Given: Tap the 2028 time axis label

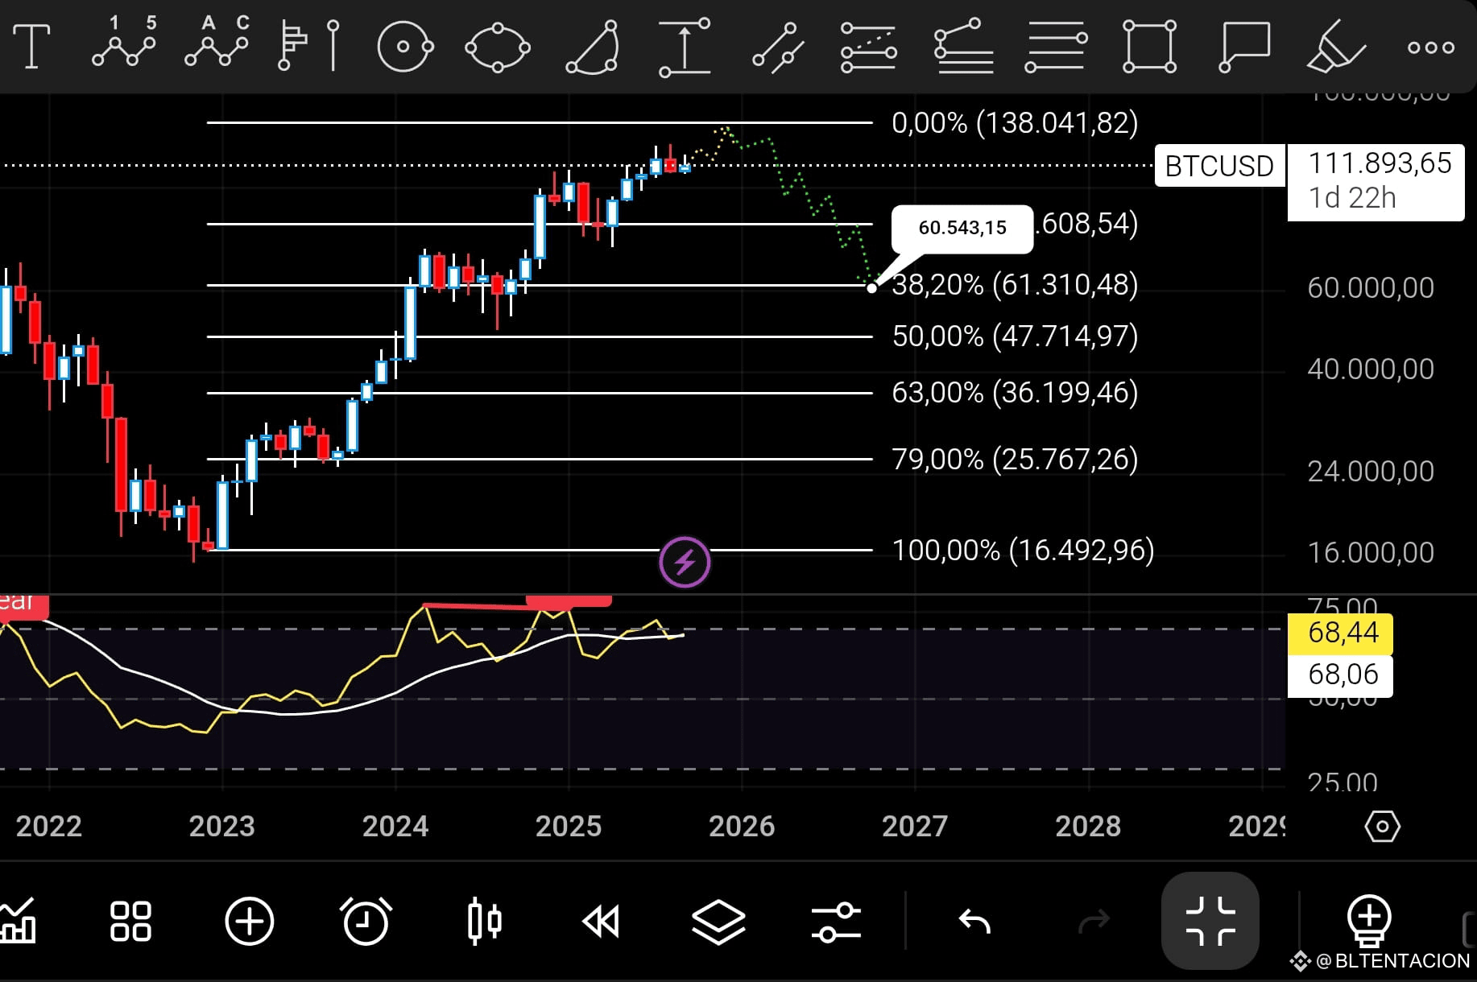Looking at the screenshot, I should 1088,827.
